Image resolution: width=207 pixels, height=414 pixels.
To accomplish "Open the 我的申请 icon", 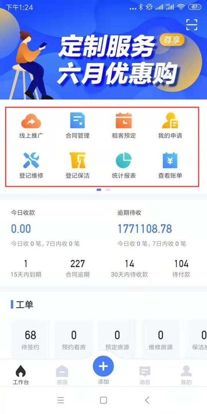I will coord(170,121).
